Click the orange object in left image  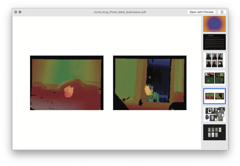(x=69, y=91)
